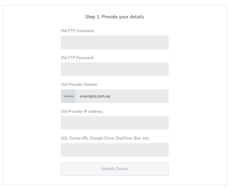Focus the Old Provider IP Address field
This screenshot has height=192, width=235.
point(115,123)
